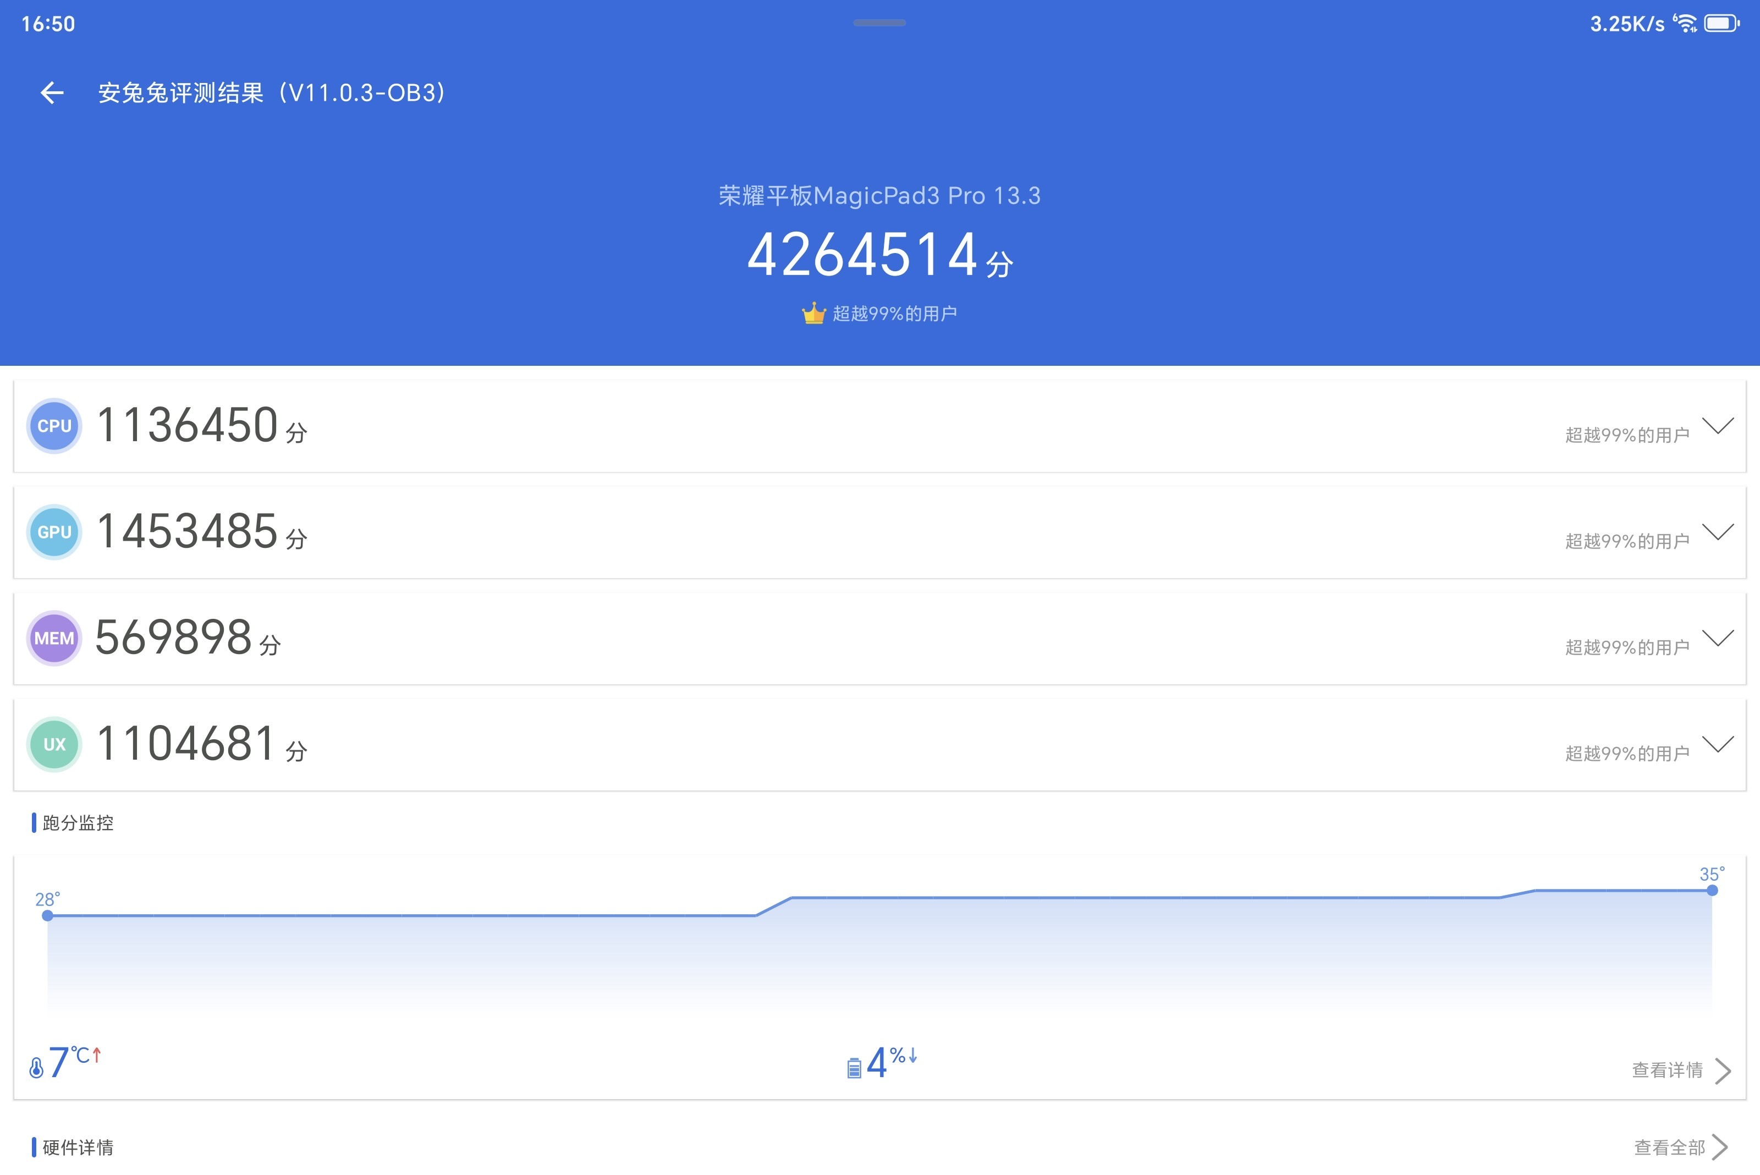The height and width of the screenshot is (1175, 1760).
Task: Click the thermometer temperature icon
Action: (36, 1067)
